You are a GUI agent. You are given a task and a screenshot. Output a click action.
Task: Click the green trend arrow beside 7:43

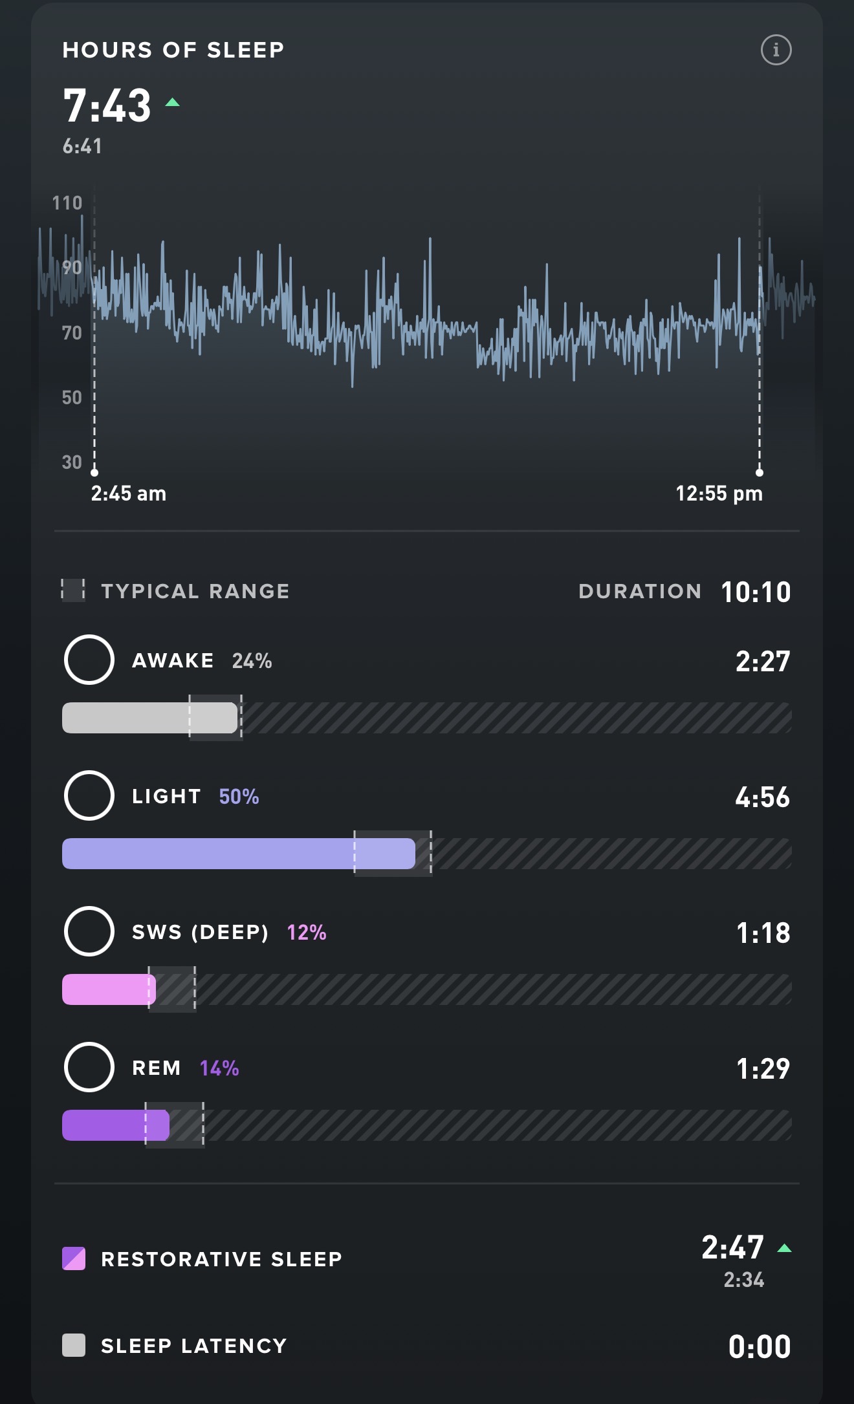tap(172, 102)
